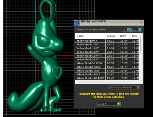Sort by the Metal column header
The width and height of the screenshot is (156, 117).
coord(90,36)
